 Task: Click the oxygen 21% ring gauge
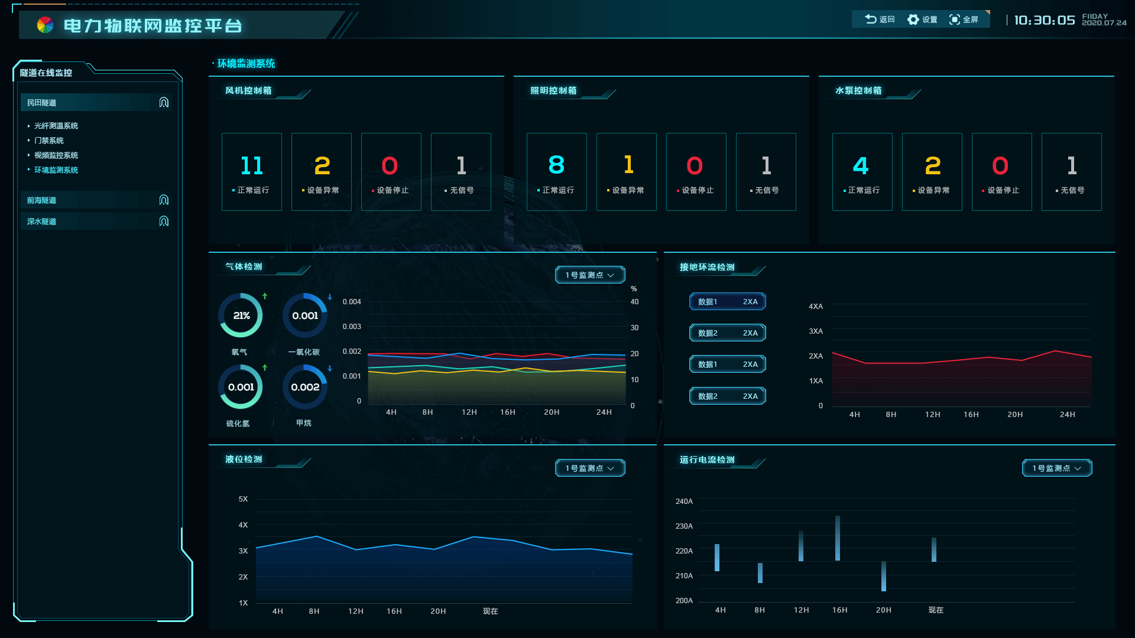click(x=241, y=315)
